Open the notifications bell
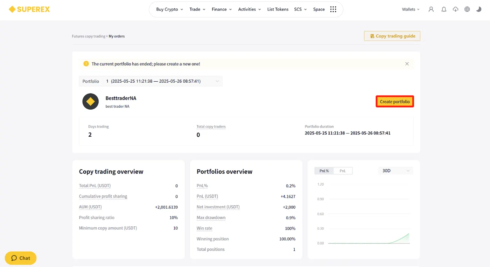 [444, 9]
